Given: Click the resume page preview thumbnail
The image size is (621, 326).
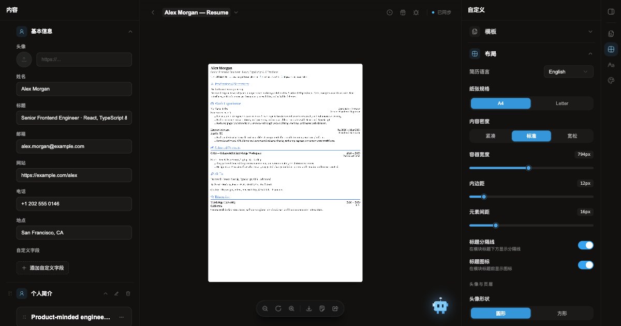Looking at the screenshot, I should [285, 173].
